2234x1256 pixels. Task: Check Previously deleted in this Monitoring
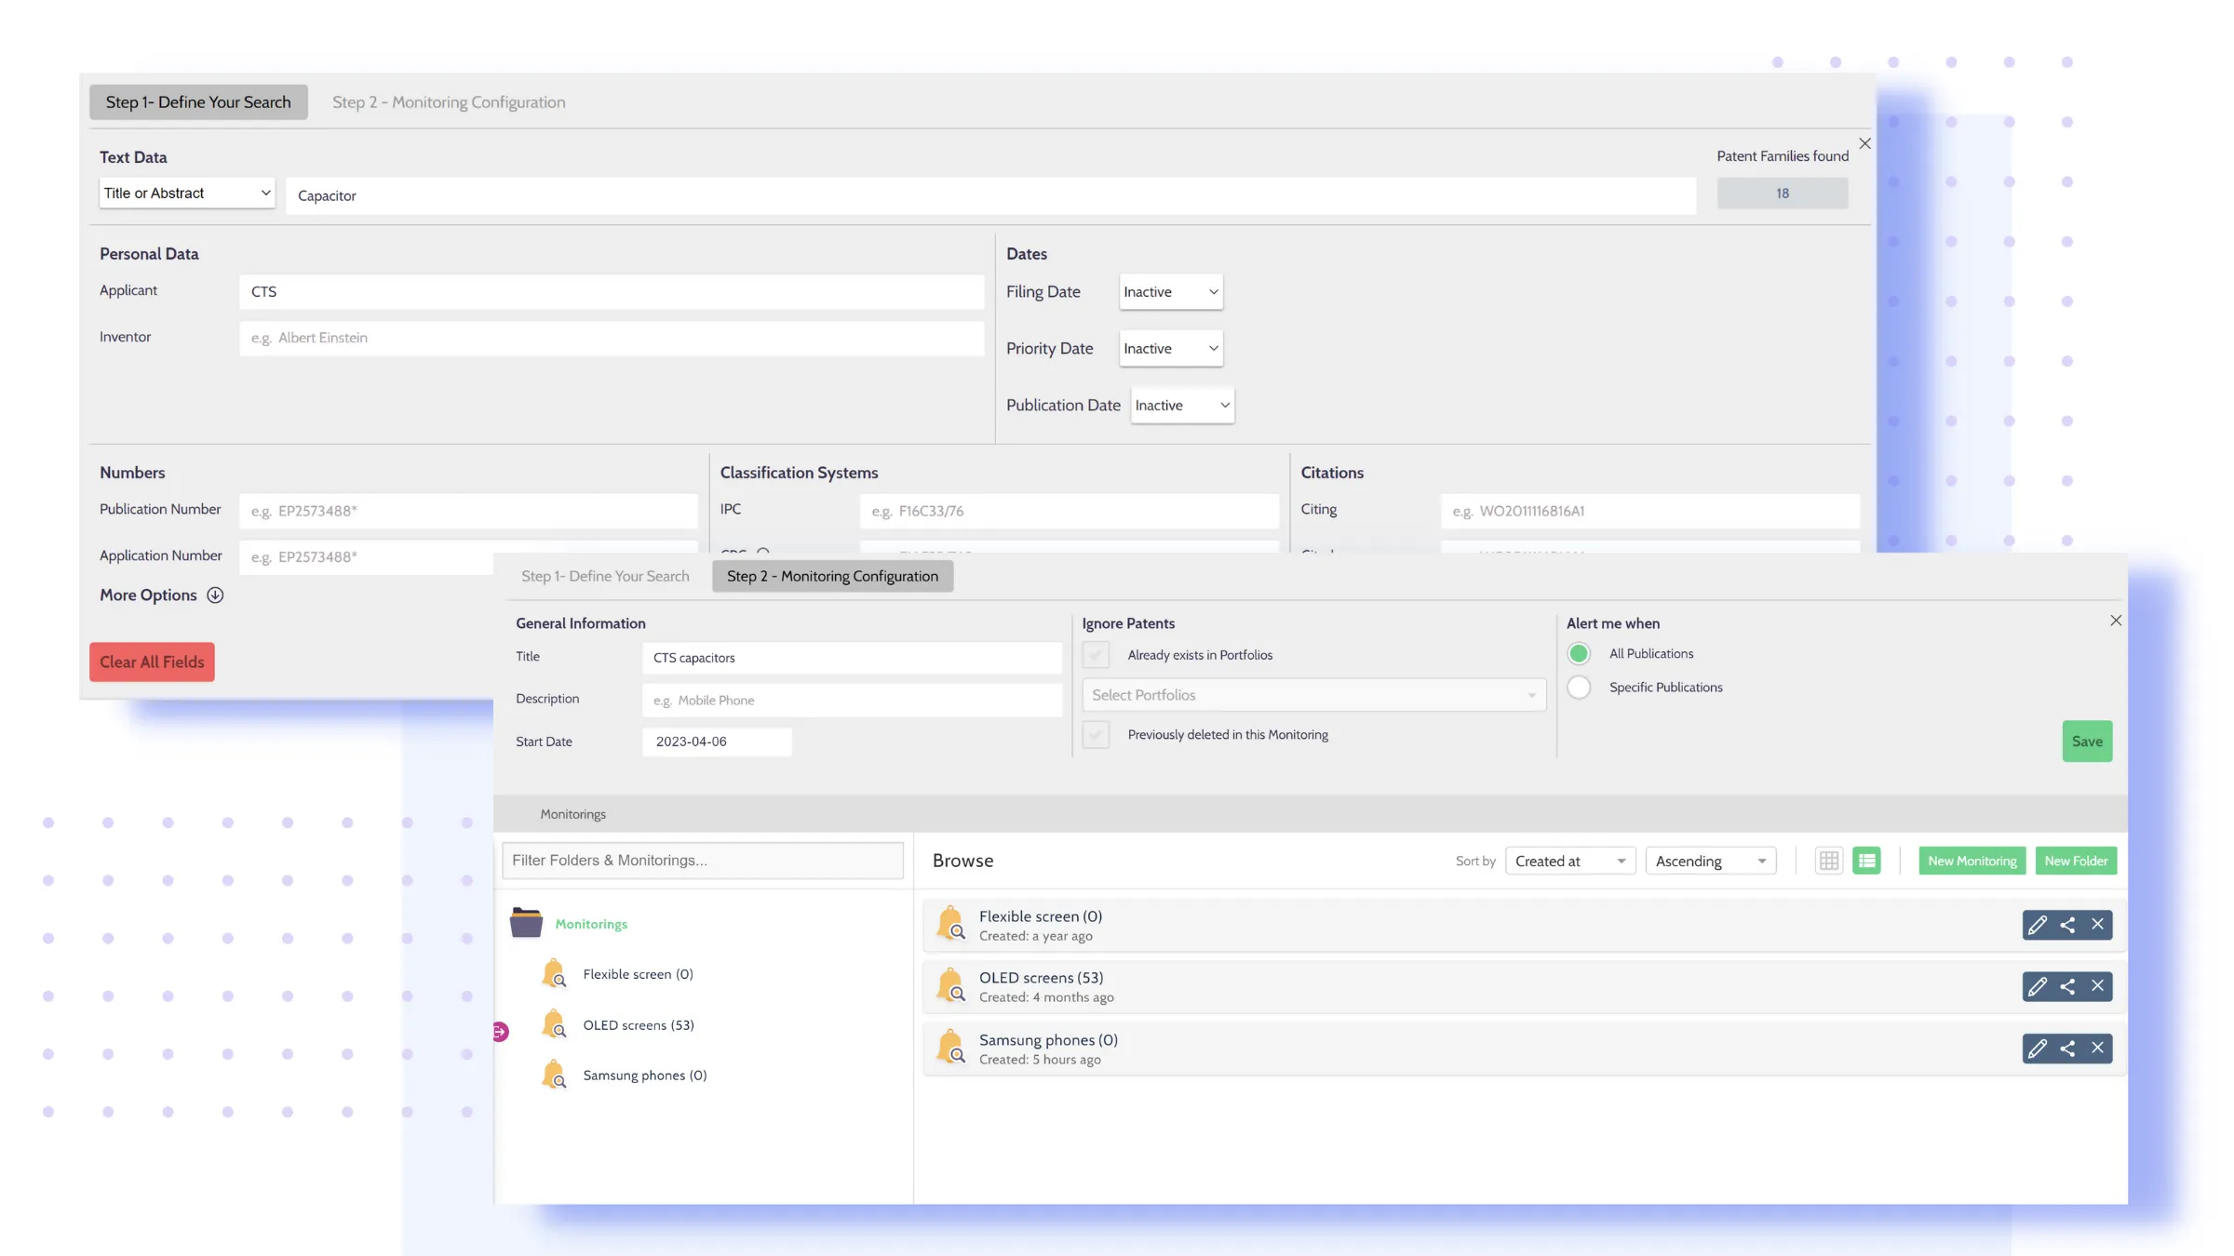coord(1097,735)
